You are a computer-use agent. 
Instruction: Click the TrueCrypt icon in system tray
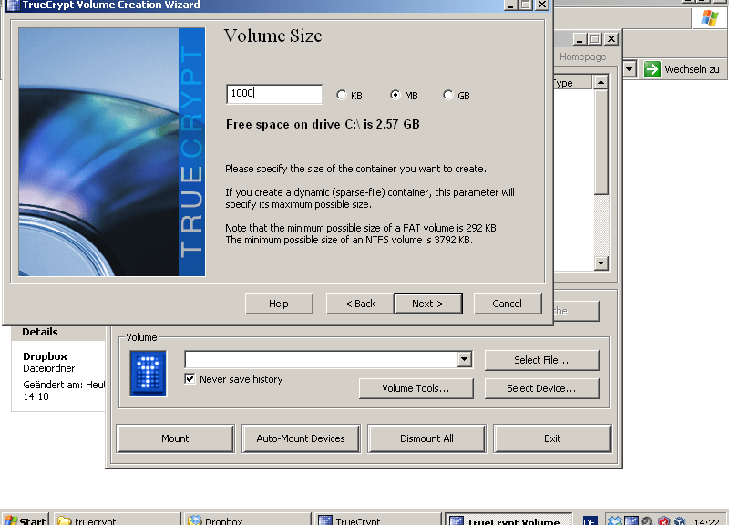[x=631, y=520]
